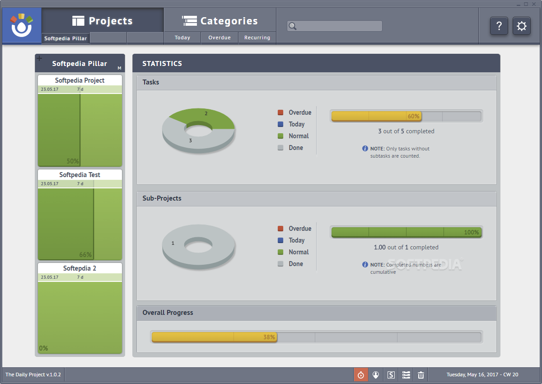Click the 0% label on Softpedia 2
The image size is (542, 384).
tap(43, 348)
